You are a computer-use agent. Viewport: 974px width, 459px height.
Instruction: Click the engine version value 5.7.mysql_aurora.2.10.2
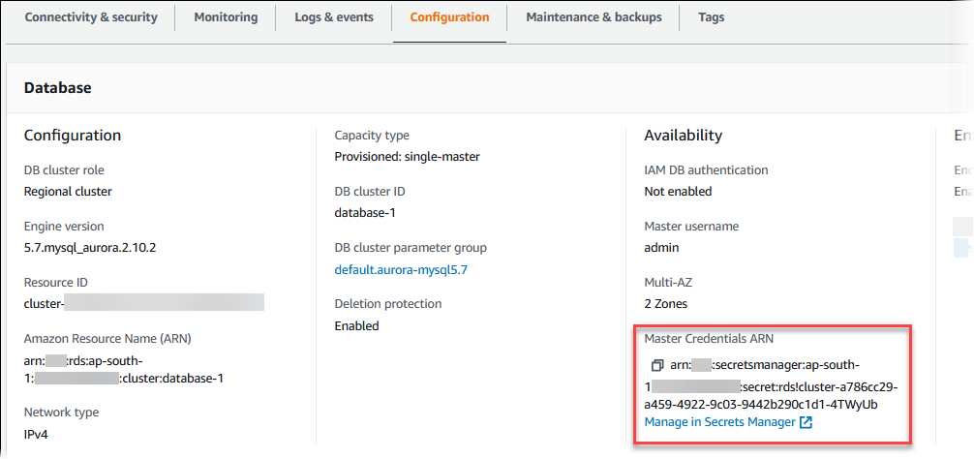[x=90, y=248]
